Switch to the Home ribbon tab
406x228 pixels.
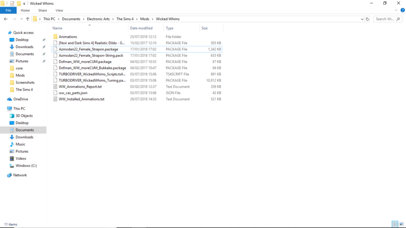coord(25,10)
